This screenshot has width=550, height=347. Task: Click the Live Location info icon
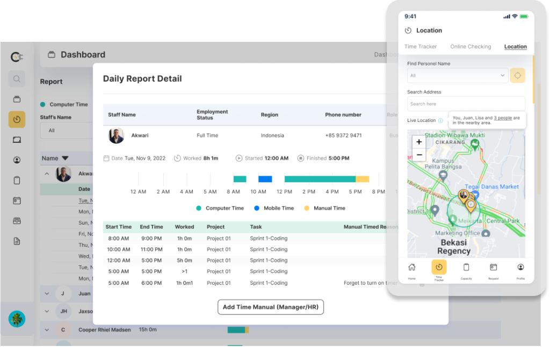coord(441,120)
